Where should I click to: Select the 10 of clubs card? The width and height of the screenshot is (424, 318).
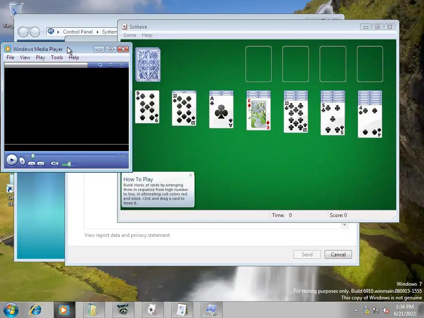pyautogui.click(x=296, y=116)
